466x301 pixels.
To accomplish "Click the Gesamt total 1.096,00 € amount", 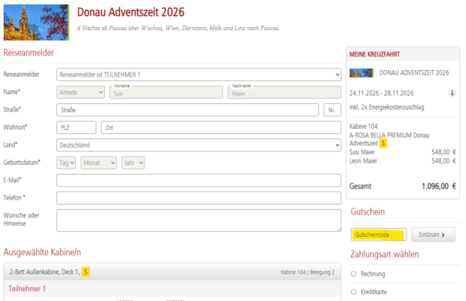I will tap(439, 186).
